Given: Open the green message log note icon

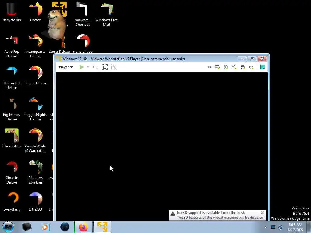Looking at the screenshot, I should click(x=263, y=67).
